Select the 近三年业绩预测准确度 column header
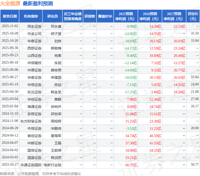The height and width of the screenshot is (176, 200). (x=73, y=16)
